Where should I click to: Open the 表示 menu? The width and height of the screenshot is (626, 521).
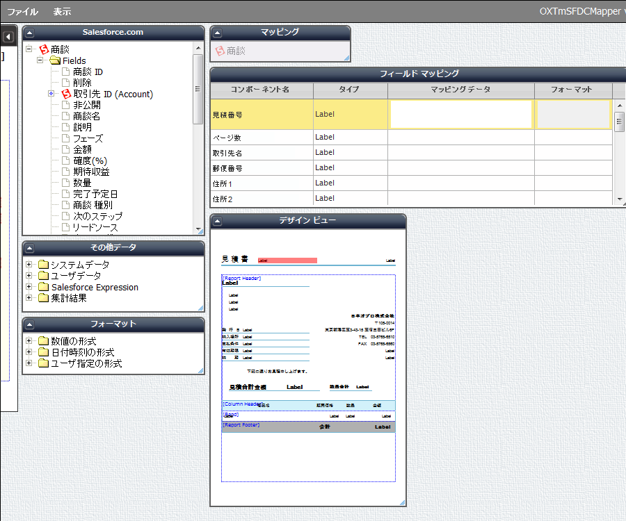(x=62, y=11)
